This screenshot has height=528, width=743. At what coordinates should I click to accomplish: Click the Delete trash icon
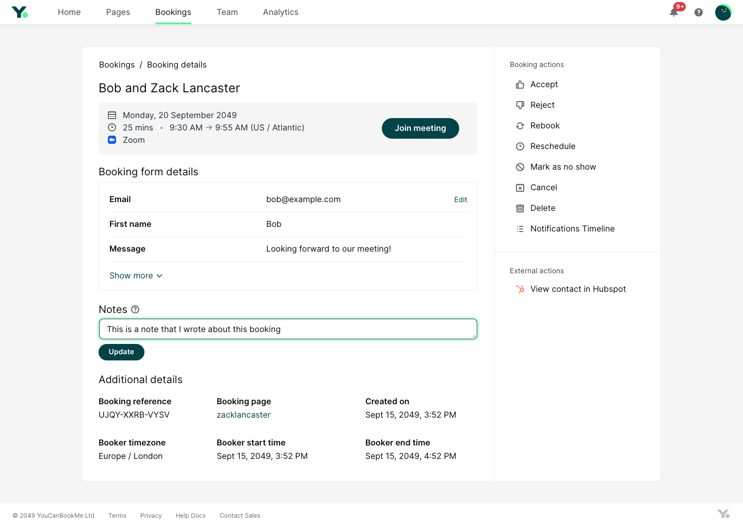(520, 208)
